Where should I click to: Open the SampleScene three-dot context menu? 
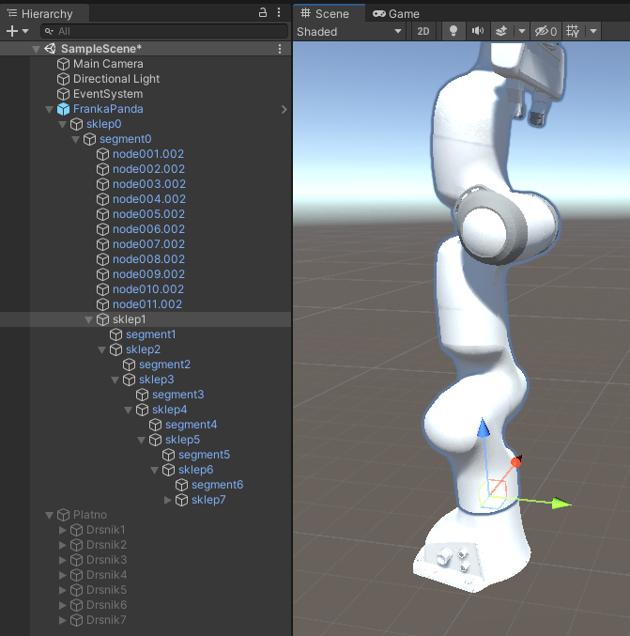pos(280,49)
